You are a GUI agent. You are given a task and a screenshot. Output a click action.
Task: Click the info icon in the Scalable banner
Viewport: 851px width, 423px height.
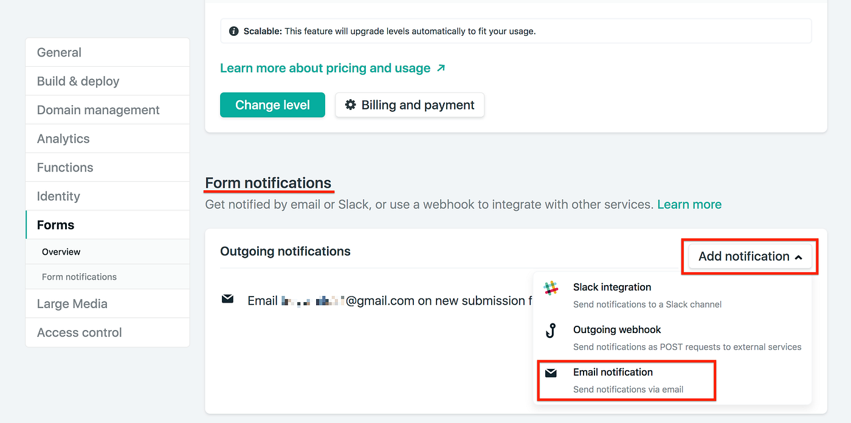(234, 30)
